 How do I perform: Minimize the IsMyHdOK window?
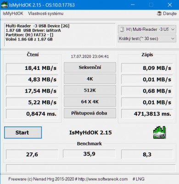pyautogui.click(x=133, y=5)
